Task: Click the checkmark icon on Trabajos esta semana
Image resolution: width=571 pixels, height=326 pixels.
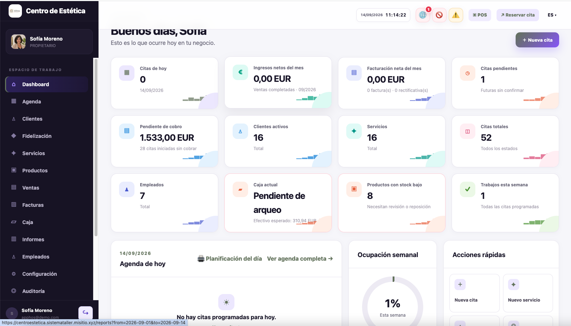Action: pos(467,189)
